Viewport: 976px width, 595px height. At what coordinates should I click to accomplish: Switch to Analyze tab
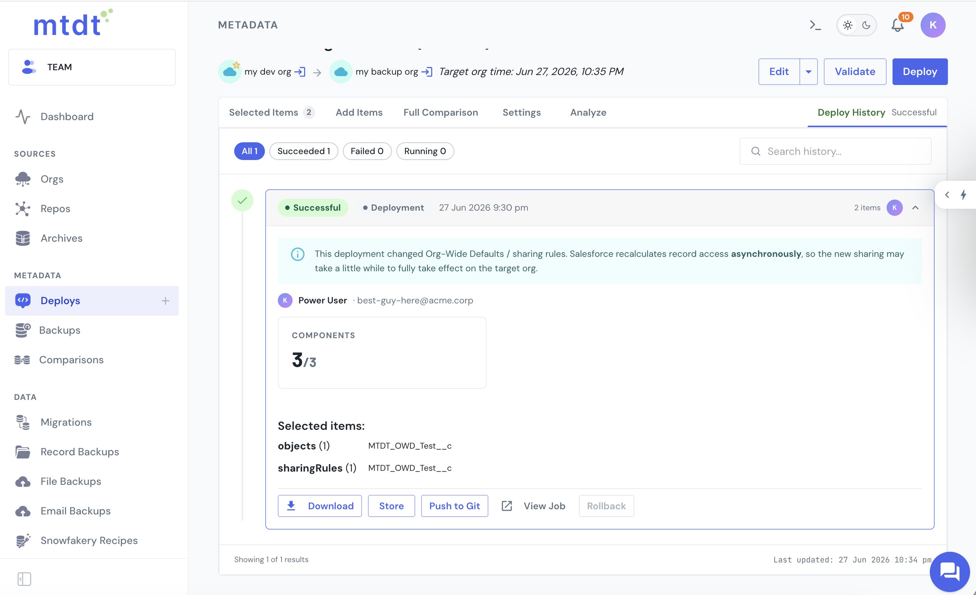(x=588, y=112)
